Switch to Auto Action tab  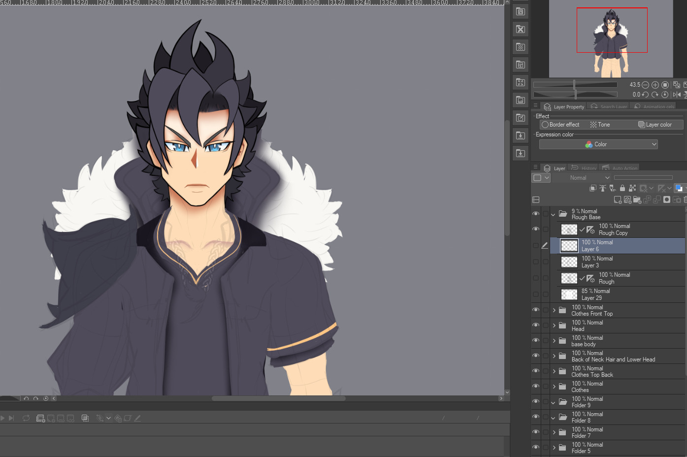[x=620, y=168]
